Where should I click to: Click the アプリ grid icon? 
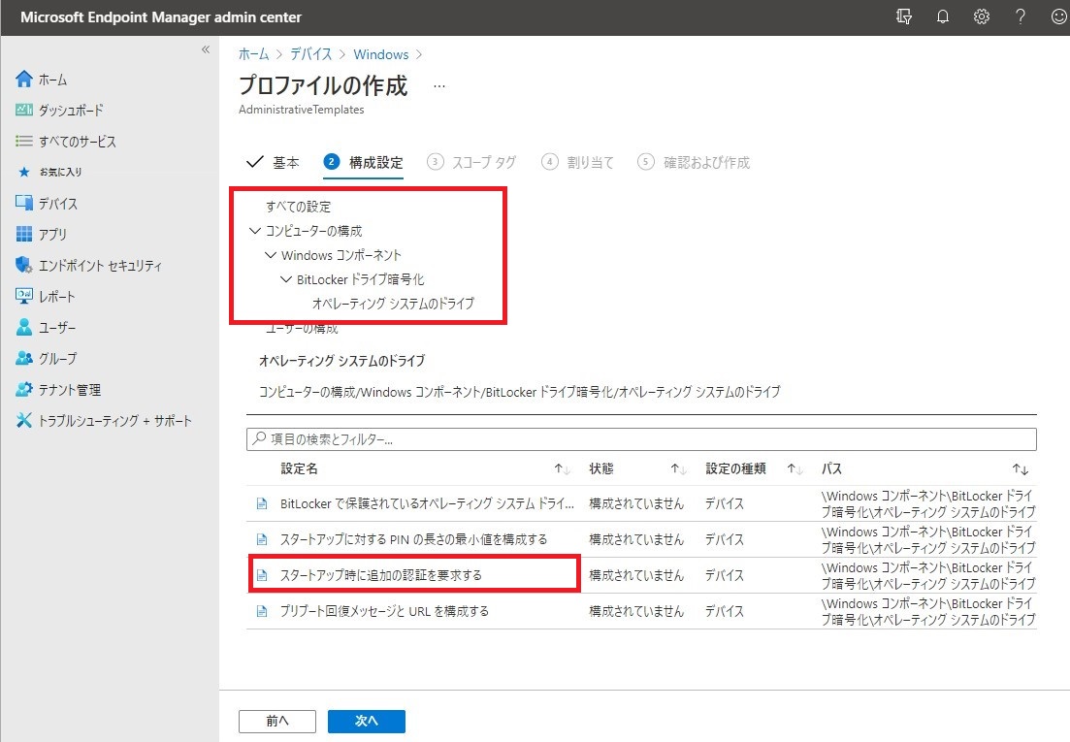(24, 234)
